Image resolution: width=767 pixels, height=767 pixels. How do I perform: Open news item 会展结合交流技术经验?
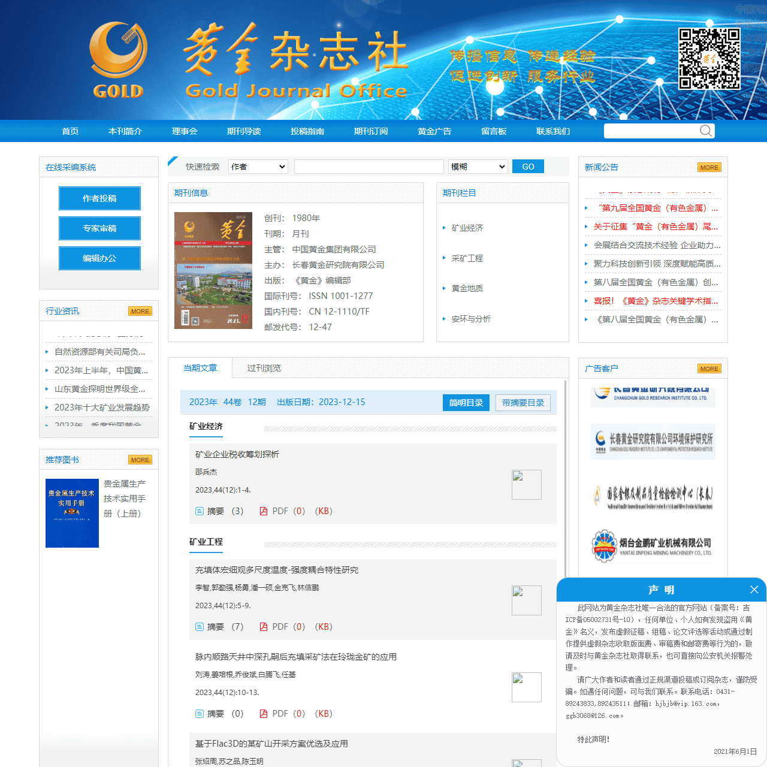657,245
